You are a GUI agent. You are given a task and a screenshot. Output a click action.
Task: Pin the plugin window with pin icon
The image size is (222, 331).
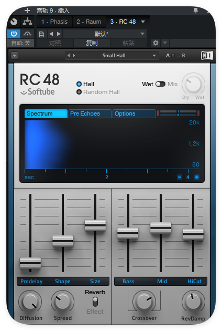point(196,11)
